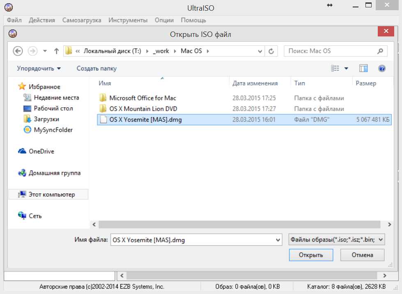Go forward with the forward arrow button

[32, 51]
